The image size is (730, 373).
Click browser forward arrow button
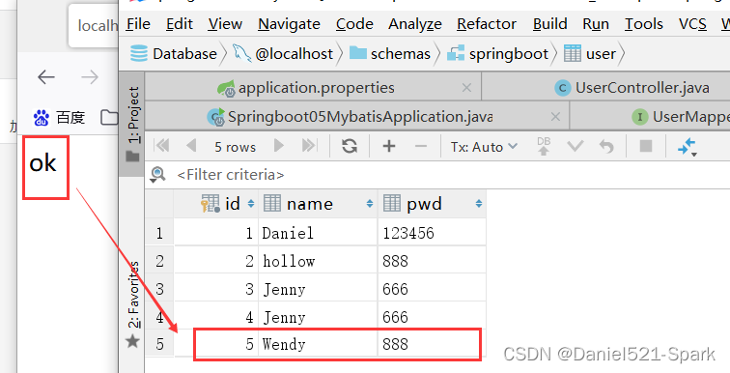pos(90,77)
